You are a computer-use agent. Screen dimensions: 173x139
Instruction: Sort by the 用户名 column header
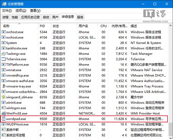(x=87, y=26)
